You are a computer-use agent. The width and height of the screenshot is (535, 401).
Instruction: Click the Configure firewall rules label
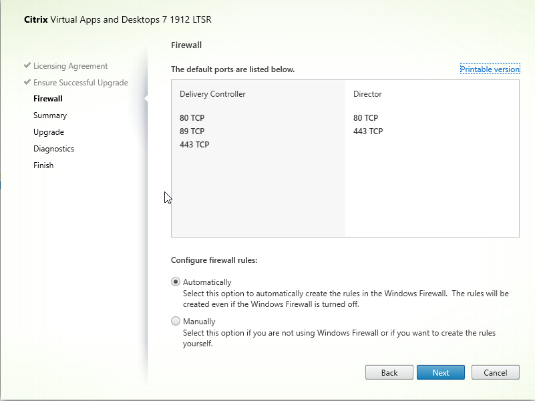coord(214,260)
